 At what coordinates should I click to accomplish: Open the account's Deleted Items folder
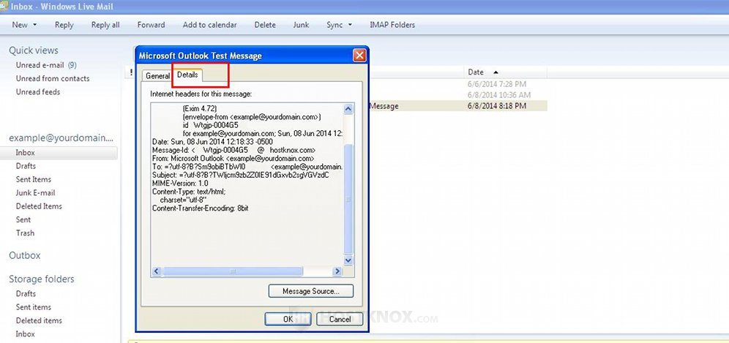tap(39, 206)
